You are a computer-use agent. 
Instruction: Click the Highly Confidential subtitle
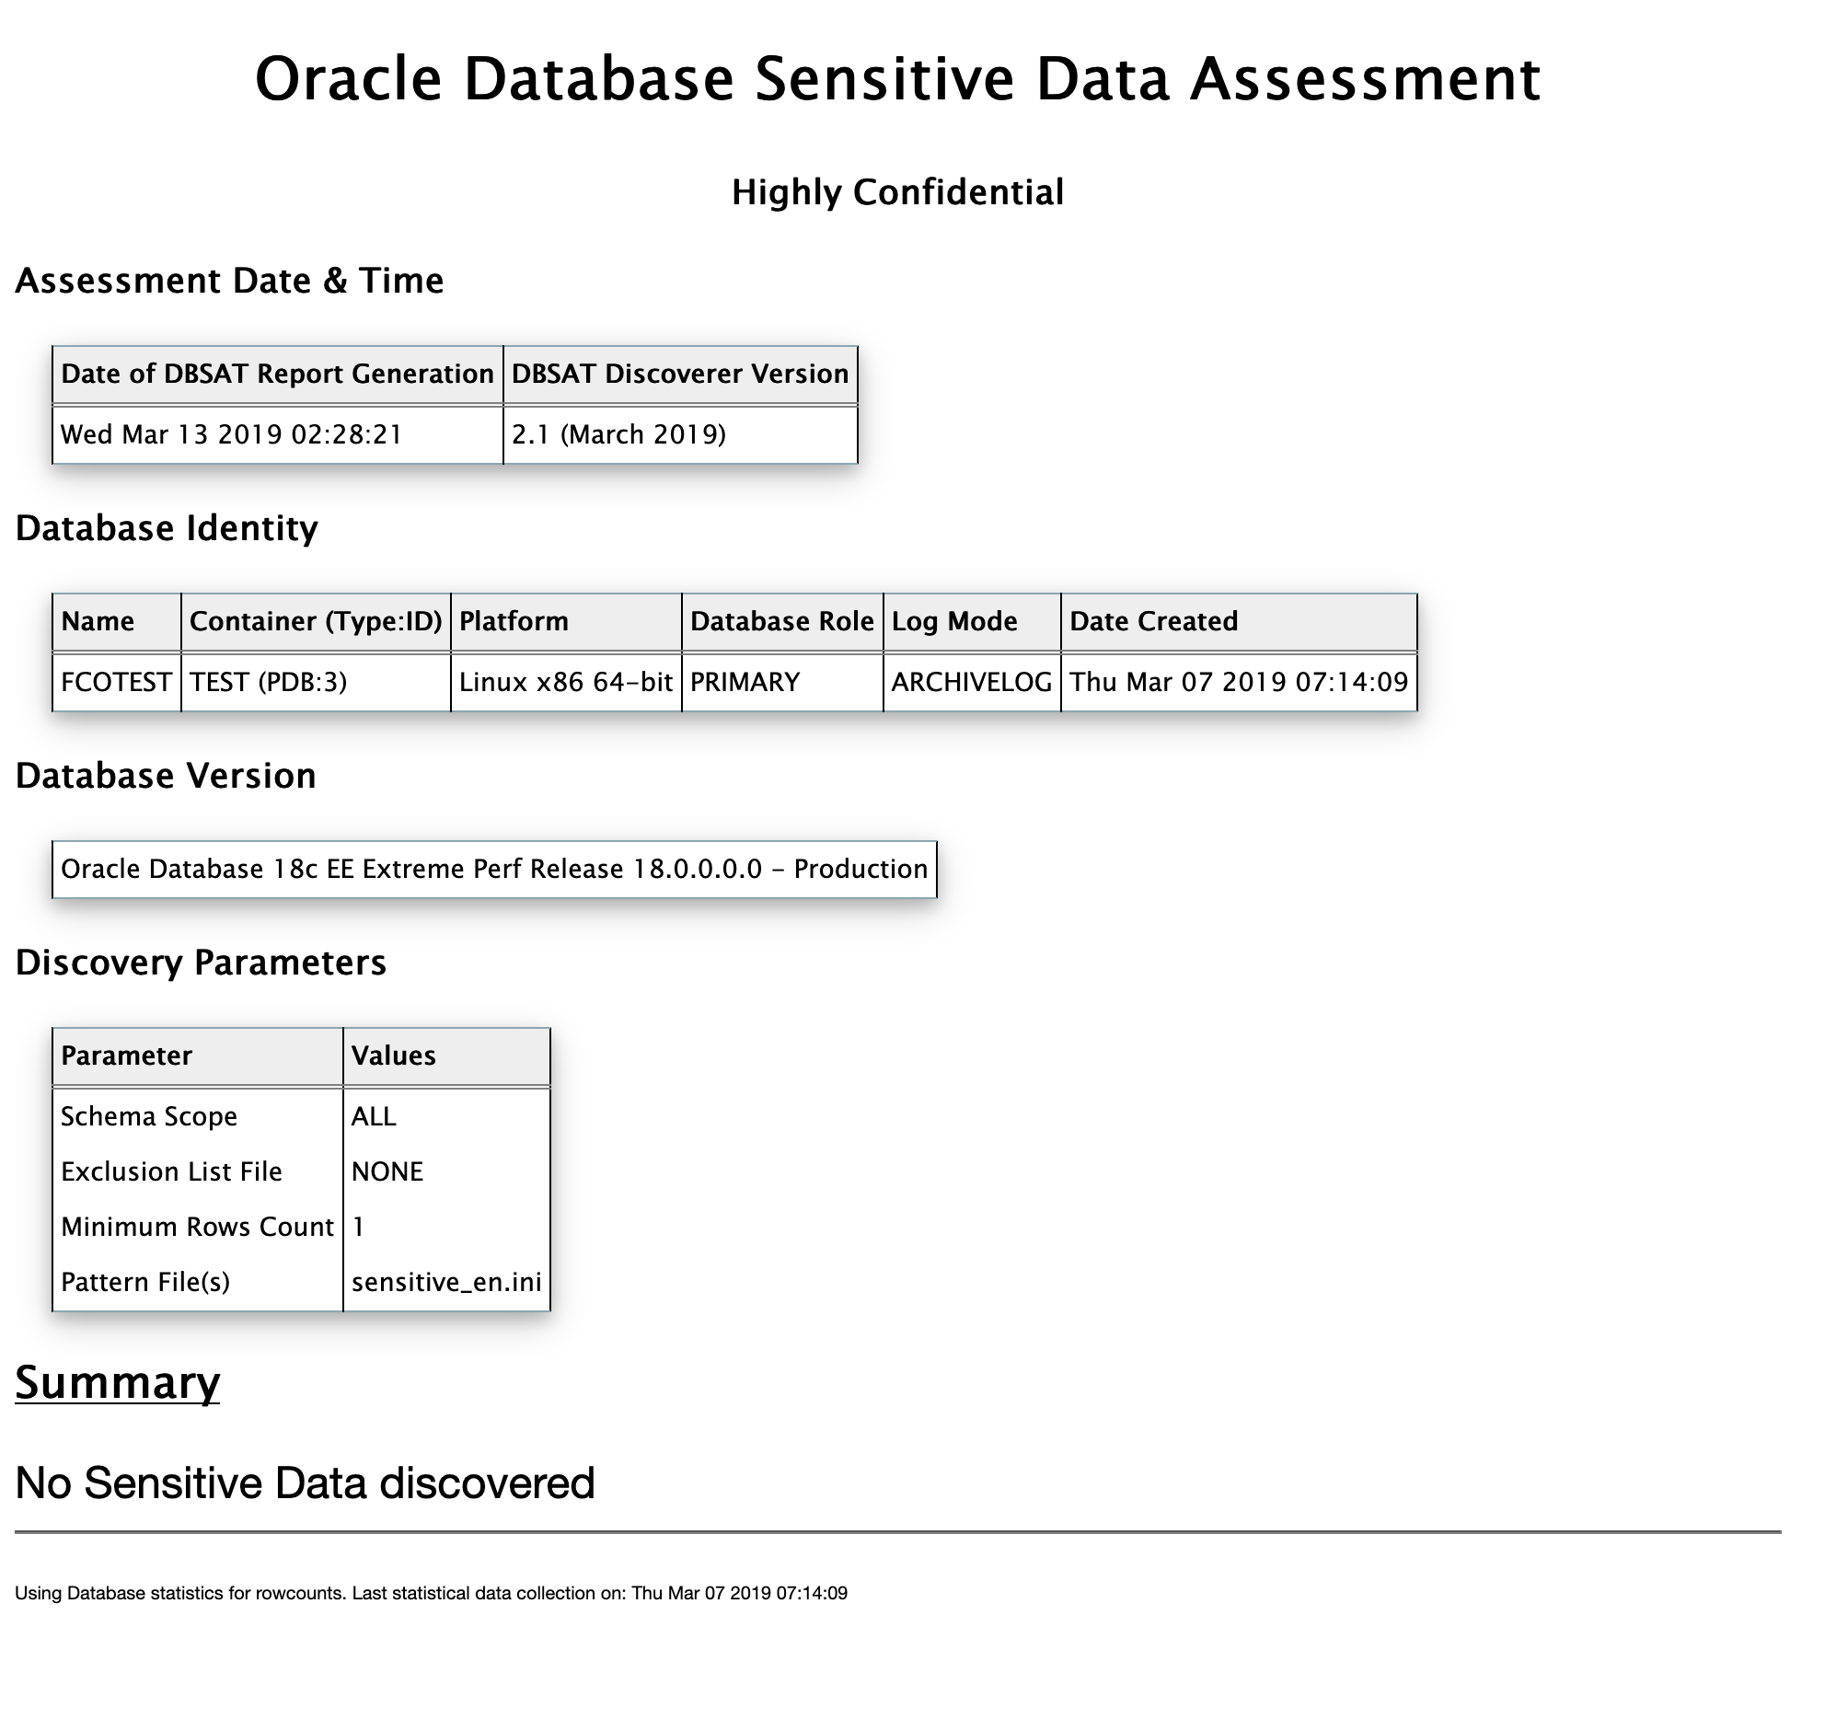point(897,192)
